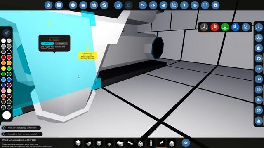Select the dashed square selection tool

pos(205,5)
